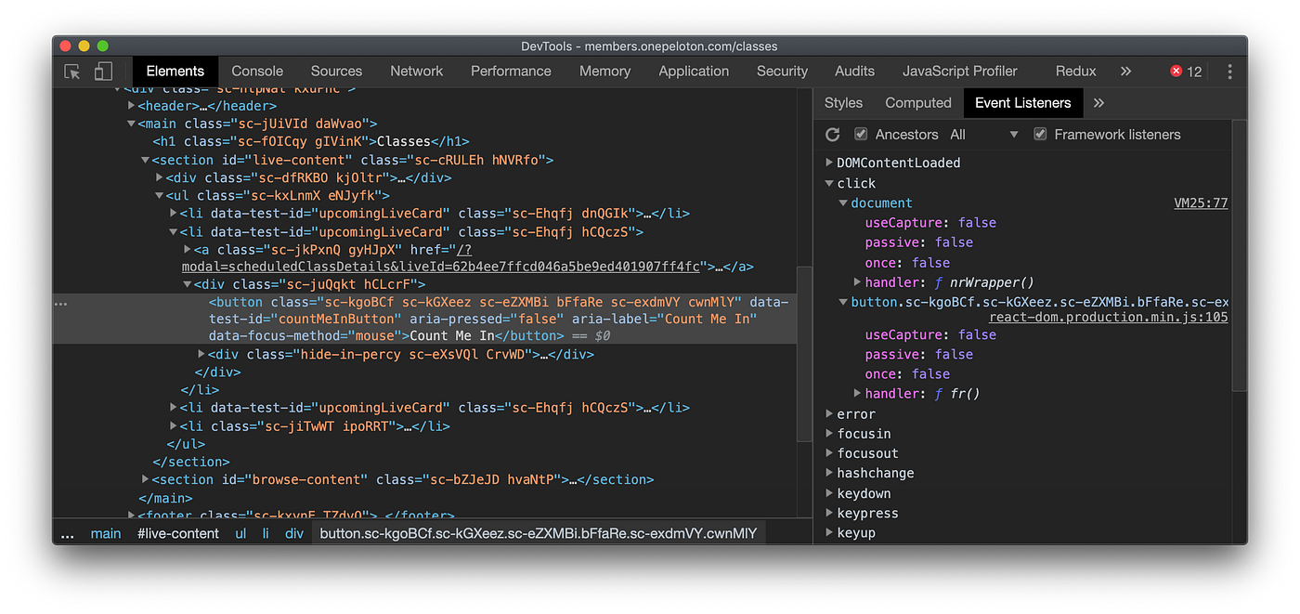
Task: Activate the inspect element picker icon
Action: point(71,72)
